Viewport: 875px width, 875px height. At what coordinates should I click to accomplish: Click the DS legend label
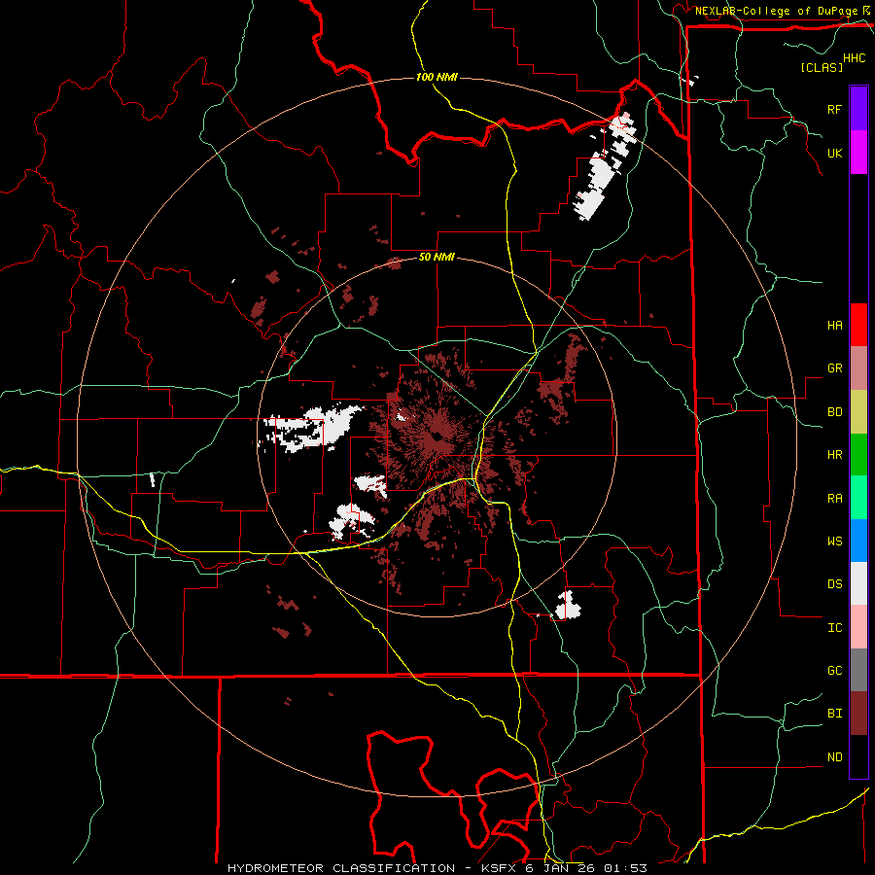pos(834,583)
